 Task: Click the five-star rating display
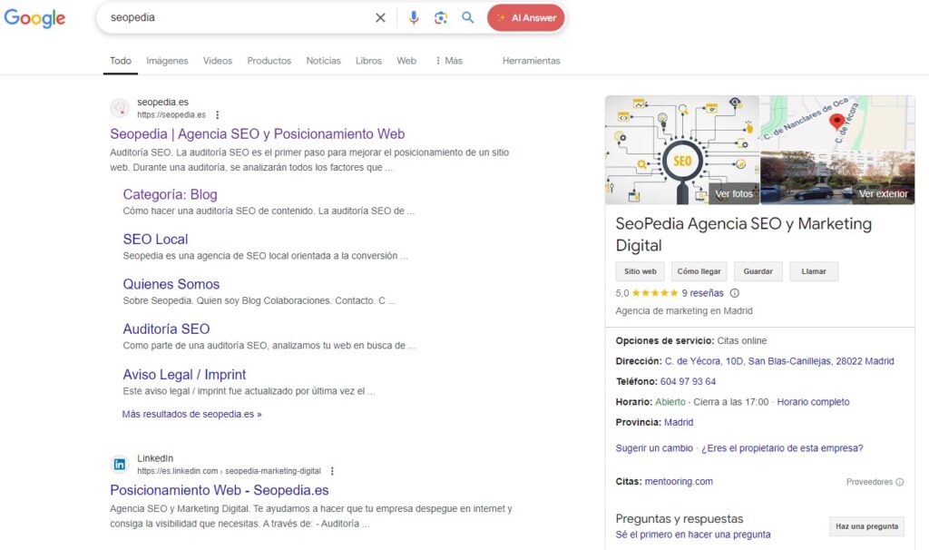coord(655,293)
